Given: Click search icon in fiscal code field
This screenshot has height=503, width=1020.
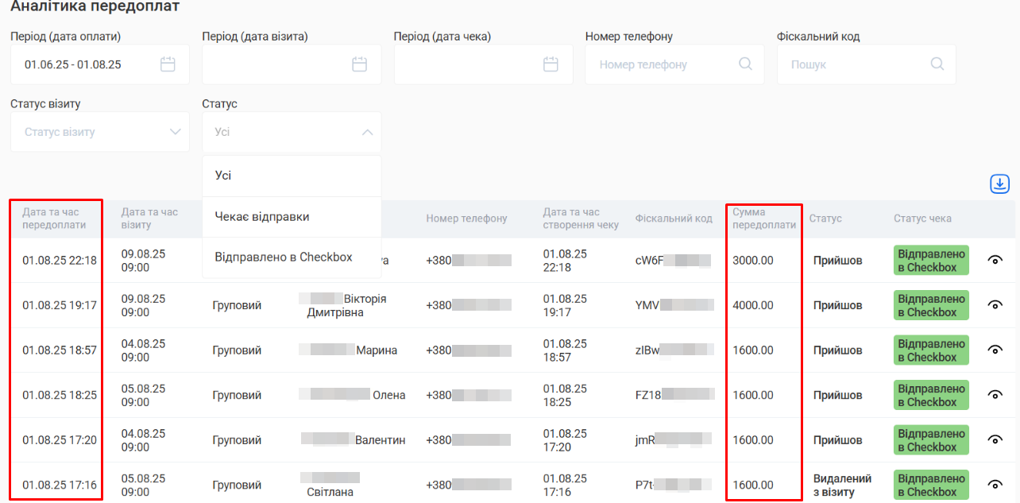Looking at the screenshot, I should coord(937,64).
